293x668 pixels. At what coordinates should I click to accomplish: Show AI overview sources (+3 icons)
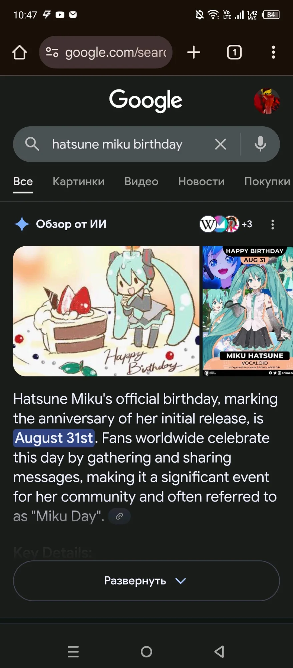(x=226, y=224)
